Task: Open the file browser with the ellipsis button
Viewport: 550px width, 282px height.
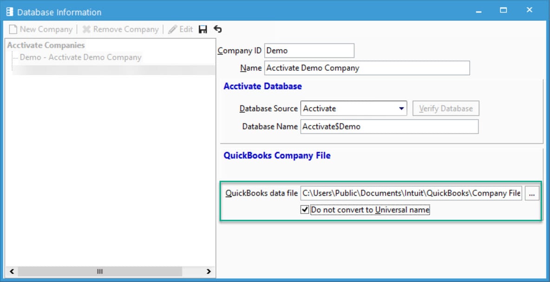Action: [531, 193]
